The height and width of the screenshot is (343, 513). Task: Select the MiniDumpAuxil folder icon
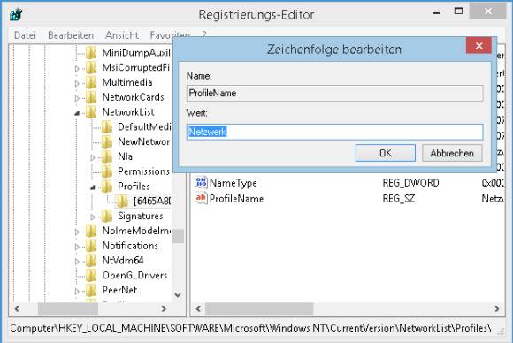point(91,53)
